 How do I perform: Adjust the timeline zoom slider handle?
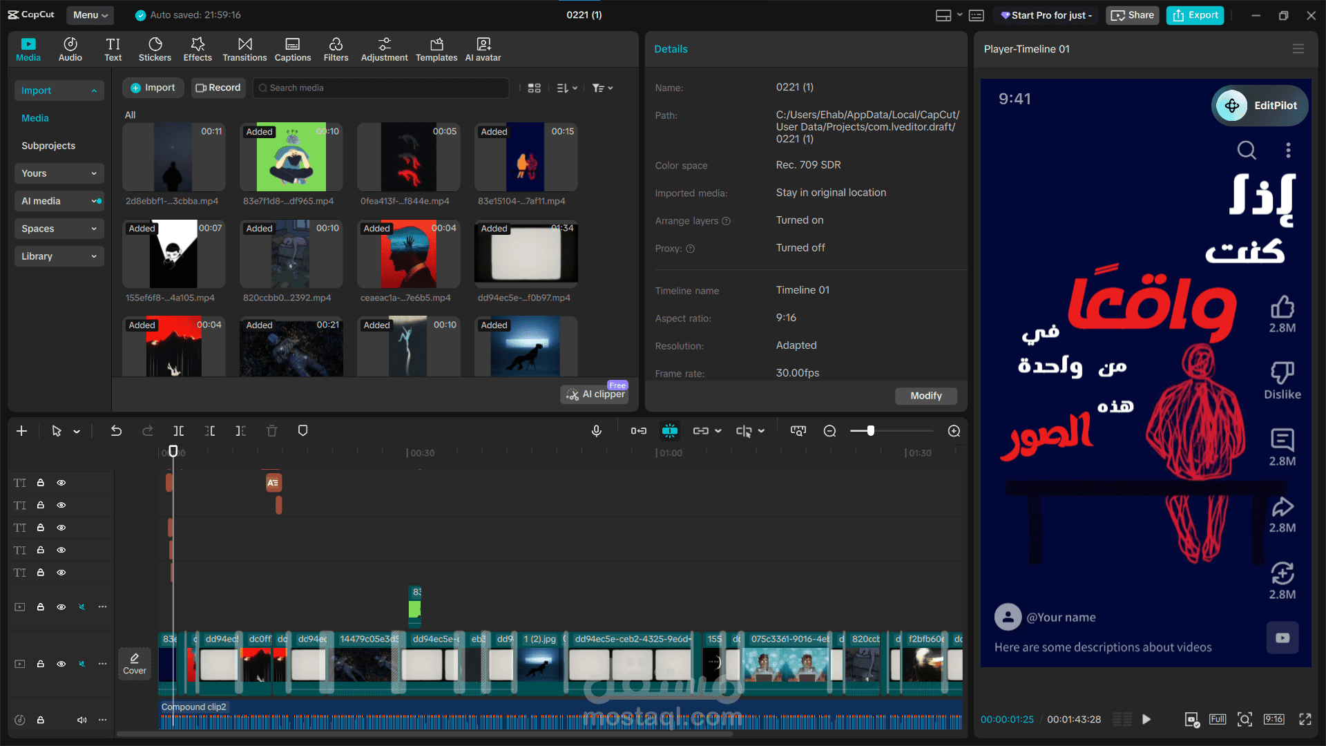(871, 431)
